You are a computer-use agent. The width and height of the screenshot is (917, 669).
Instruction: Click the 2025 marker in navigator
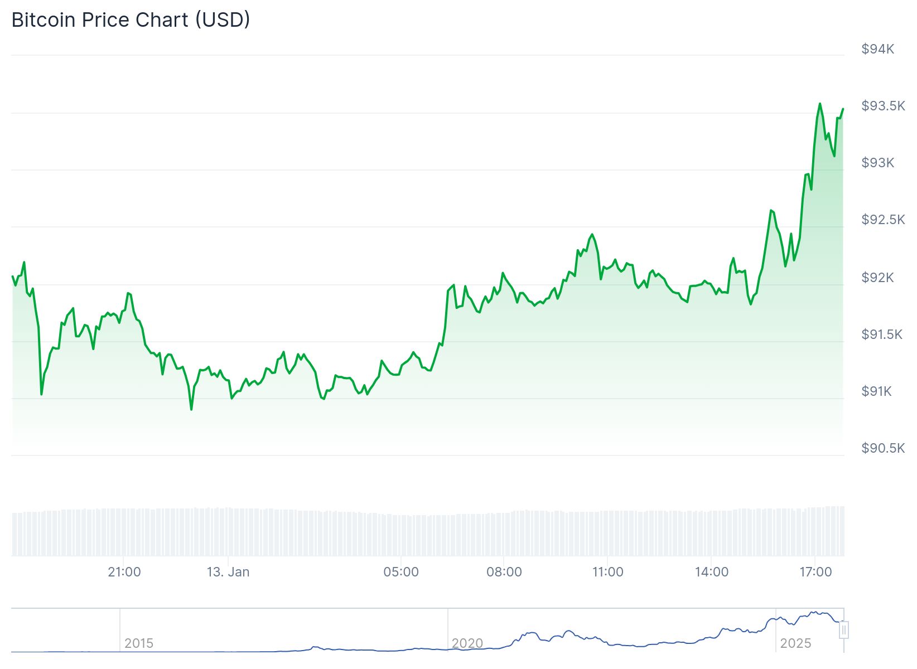(795, 643)
